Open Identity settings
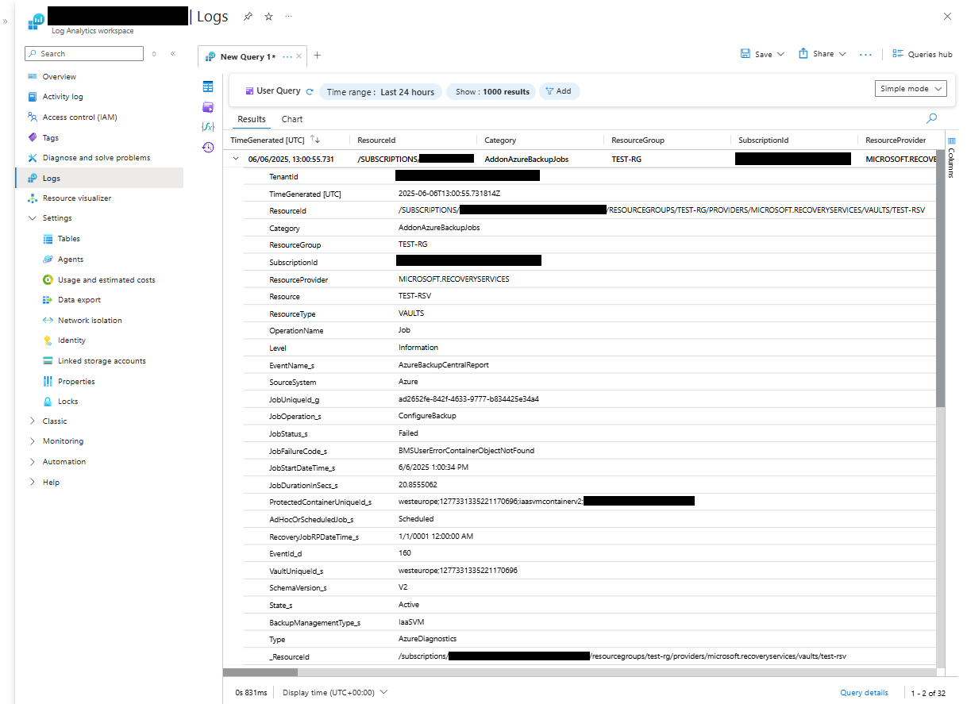Viewport: 967px width, 704px height. tap(71, 340)
